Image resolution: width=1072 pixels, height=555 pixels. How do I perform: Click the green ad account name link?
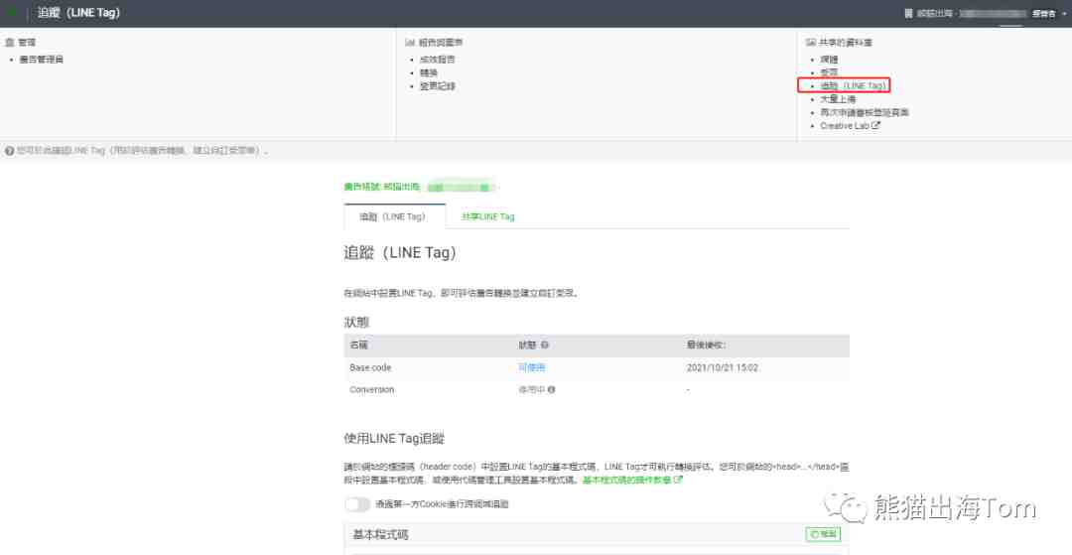[421, 187]
